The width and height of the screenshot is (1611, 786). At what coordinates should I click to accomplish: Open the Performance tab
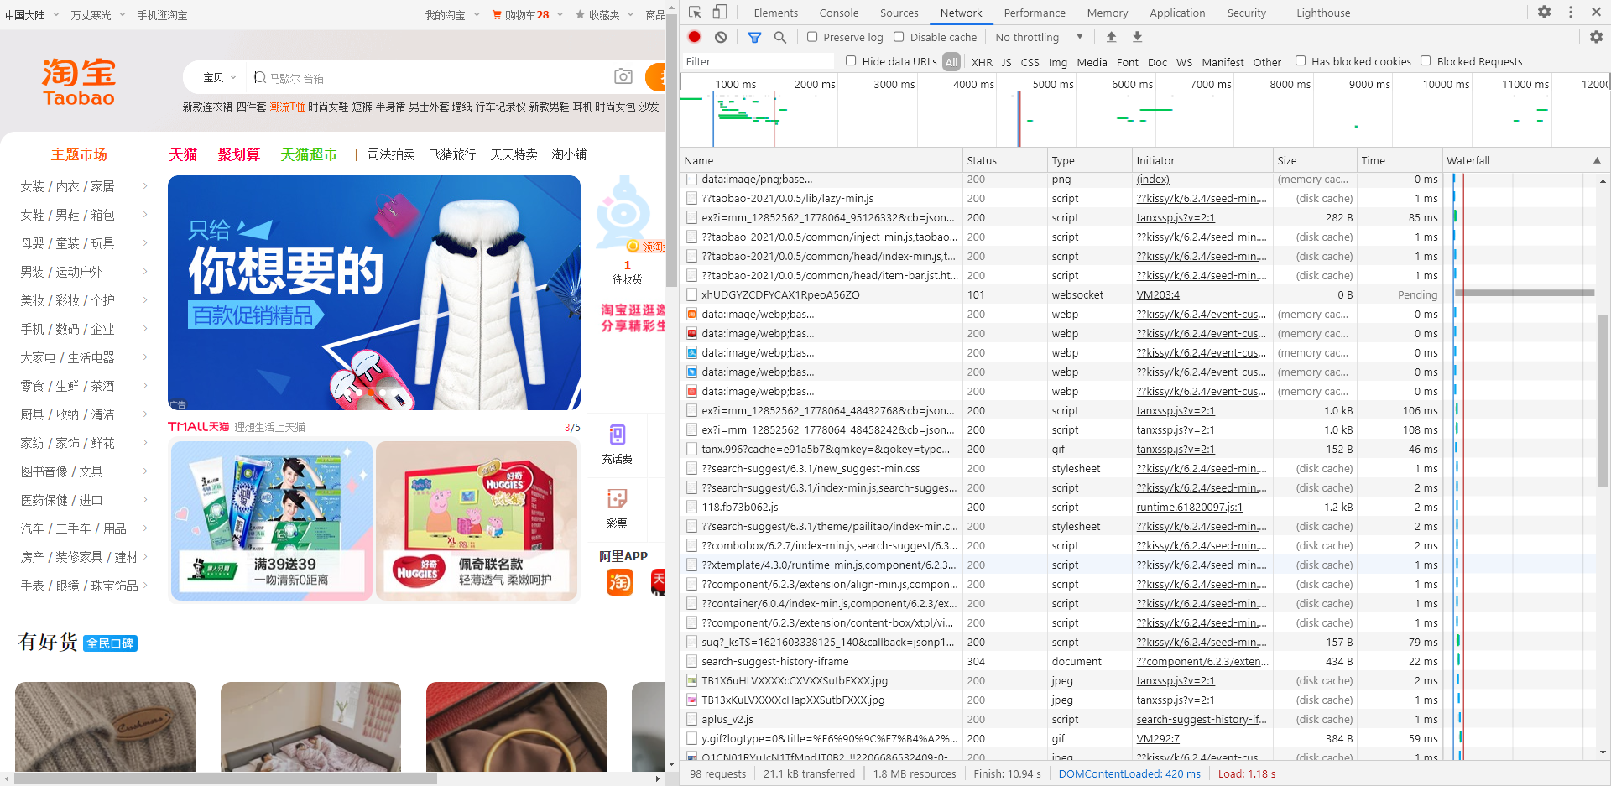(x=1035, y=13)
